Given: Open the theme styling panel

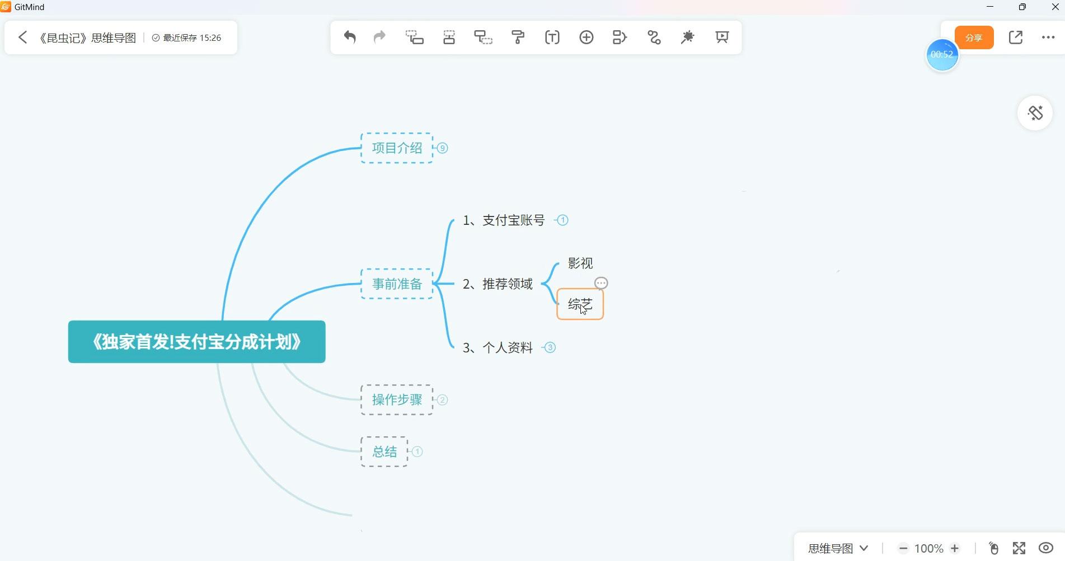Looking at the screenshot, I should [1035, 112].
